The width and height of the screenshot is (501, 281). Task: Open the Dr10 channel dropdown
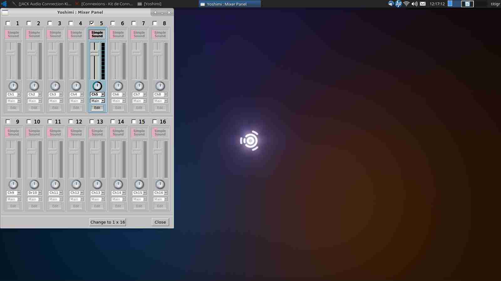[x=35, y=193]
